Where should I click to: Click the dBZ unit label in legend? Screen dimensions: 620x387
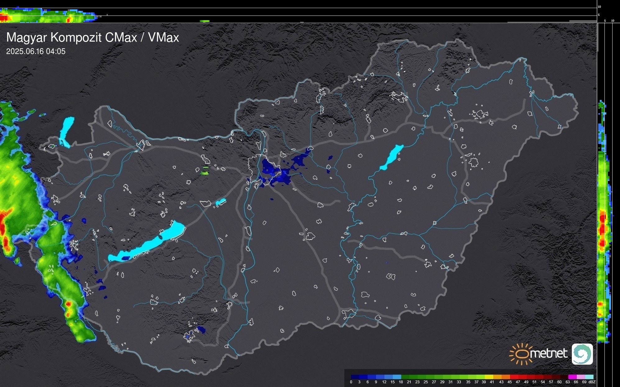click(592, 382)
